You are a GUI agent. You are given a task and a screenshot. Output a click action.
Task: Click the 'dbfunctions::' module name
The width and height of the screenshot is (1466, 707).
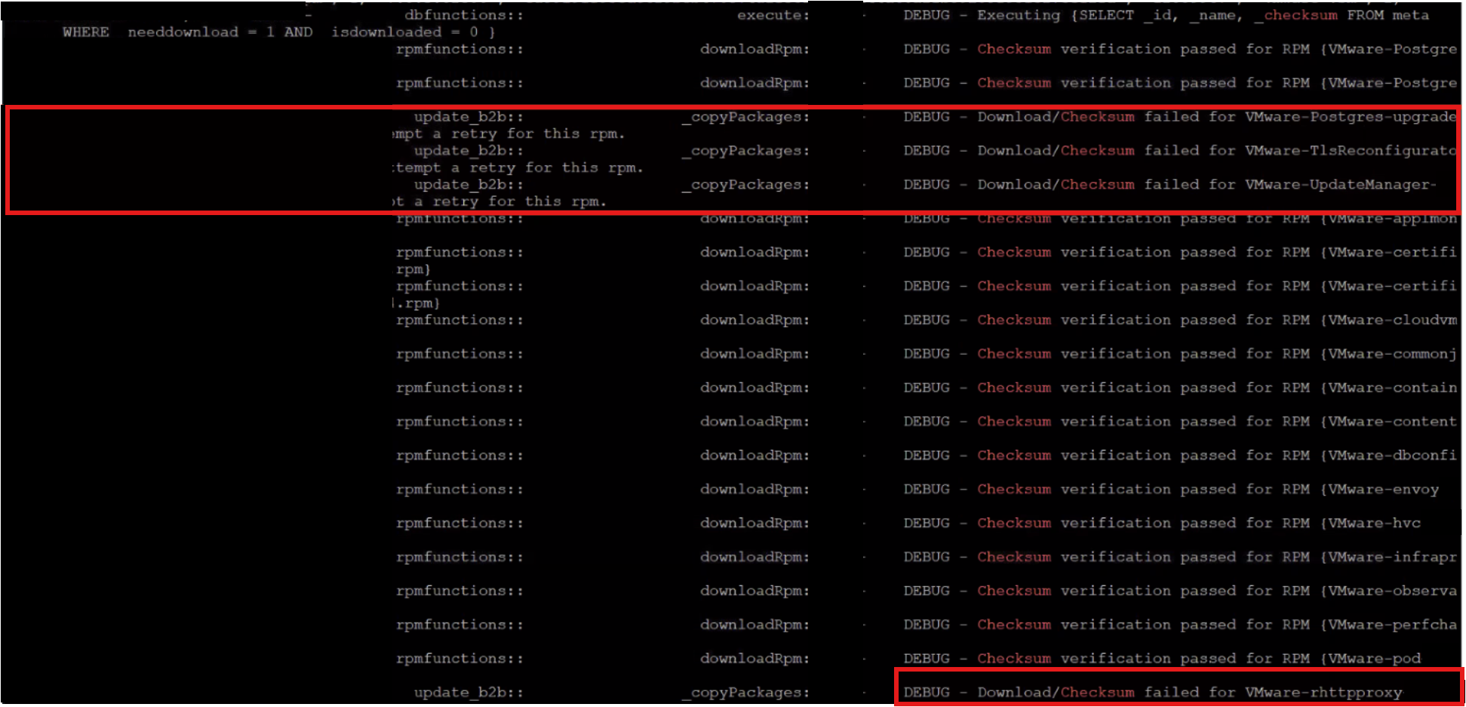coord(464,15)
